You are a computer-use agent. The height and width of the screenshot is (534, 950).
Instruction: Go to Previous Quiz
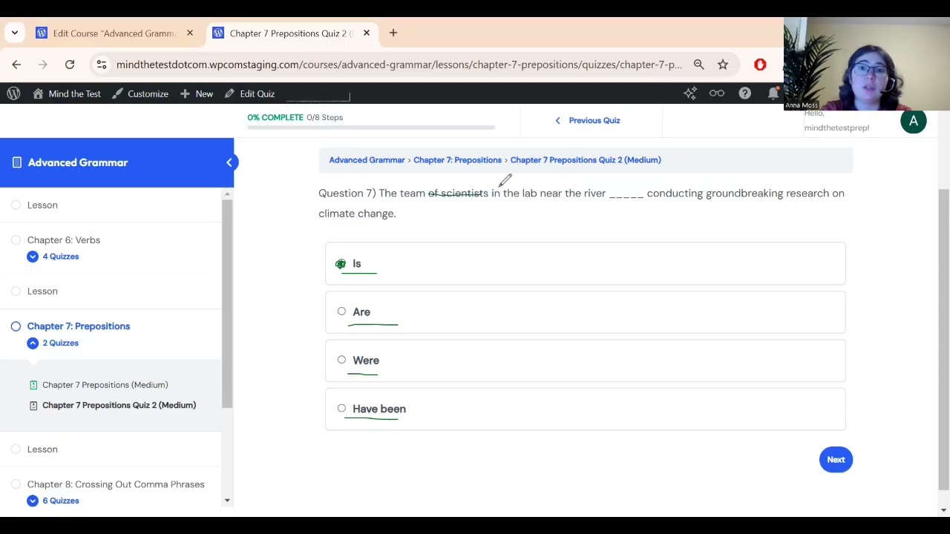click(x=588, y=120)
